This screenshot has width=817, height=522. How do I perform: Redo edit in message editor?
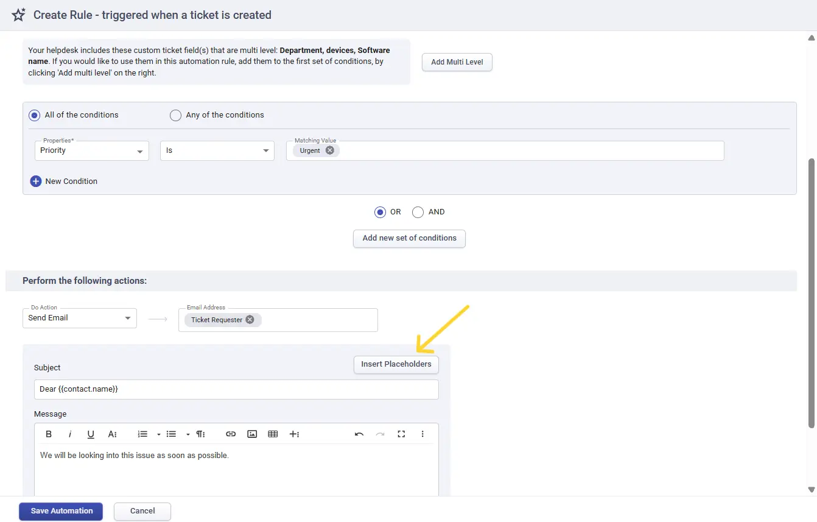tap(380, 434)
